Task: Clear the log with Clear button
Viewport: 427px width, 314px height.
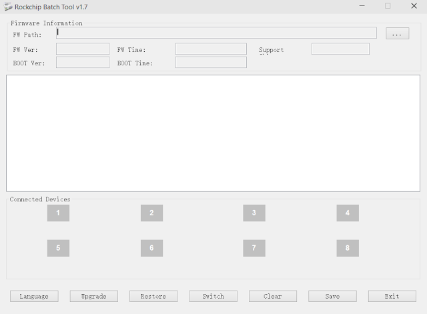Action: pos(273,296)
